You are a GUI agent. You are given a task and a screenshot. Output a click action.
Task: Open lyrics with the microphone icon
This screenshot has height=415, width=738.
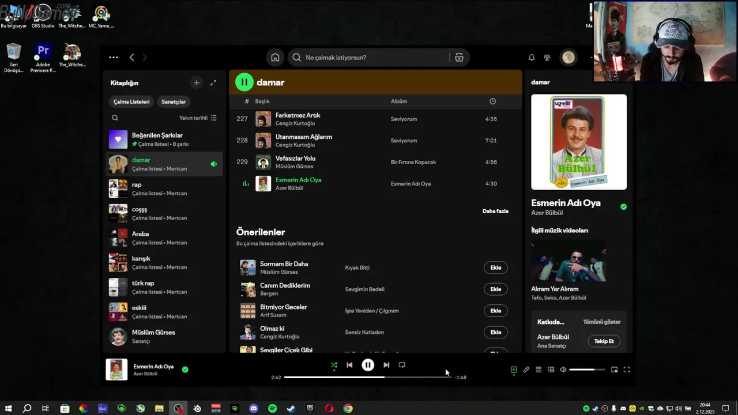point(526,369)
